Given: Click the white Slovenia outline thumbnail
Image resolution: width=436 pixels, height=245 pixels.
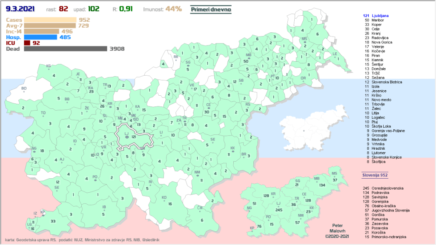Looking at the screenshot, I should click(x=314, y=127).
